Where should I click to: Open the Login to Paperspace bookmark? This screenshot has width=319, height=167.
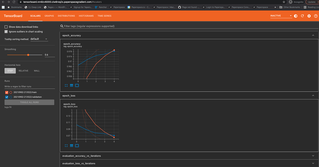coord(214,7)
